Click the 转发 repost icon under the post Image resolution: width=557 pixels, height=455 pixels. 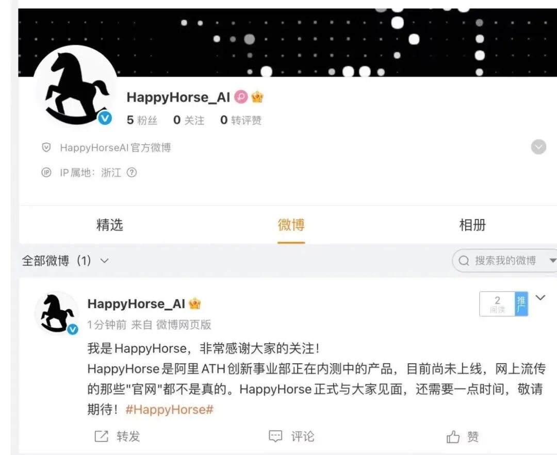click(101, 436)
